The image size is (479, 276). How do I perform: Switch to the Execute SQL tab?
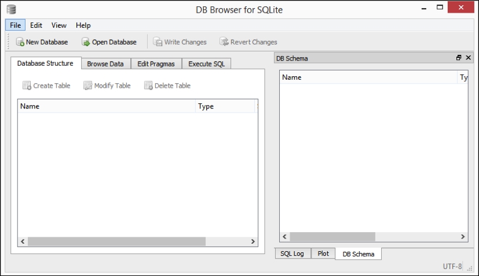pyautogui.click(x=206, y=64)
